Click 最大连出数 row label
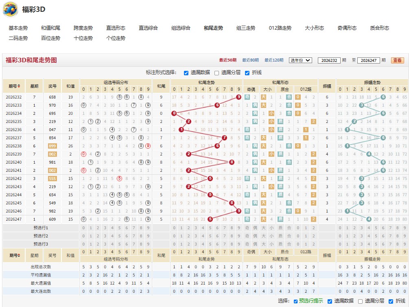Screen dimensions: 409x307 (x=41, y=291)
